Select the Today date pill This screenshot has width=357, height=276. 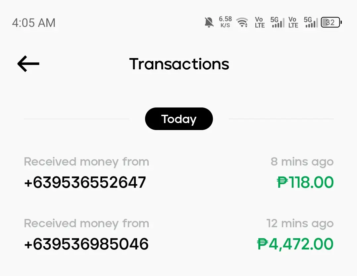(179, 119)
